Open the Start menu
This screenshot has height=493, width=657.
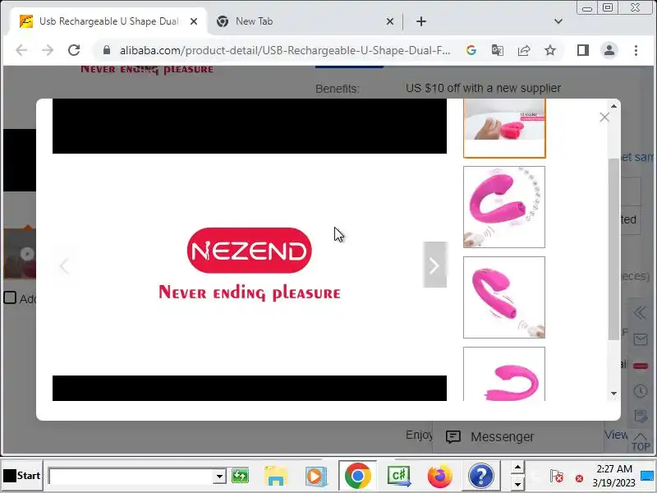pyautogui.click(x=22, y=476)
